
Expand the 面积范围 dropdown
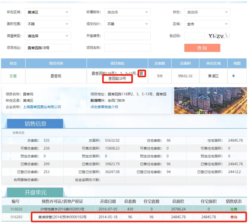tap(48, 24)
